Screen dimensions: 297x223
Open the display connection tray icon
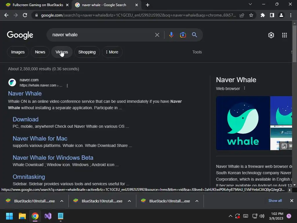tap(255, 216)
